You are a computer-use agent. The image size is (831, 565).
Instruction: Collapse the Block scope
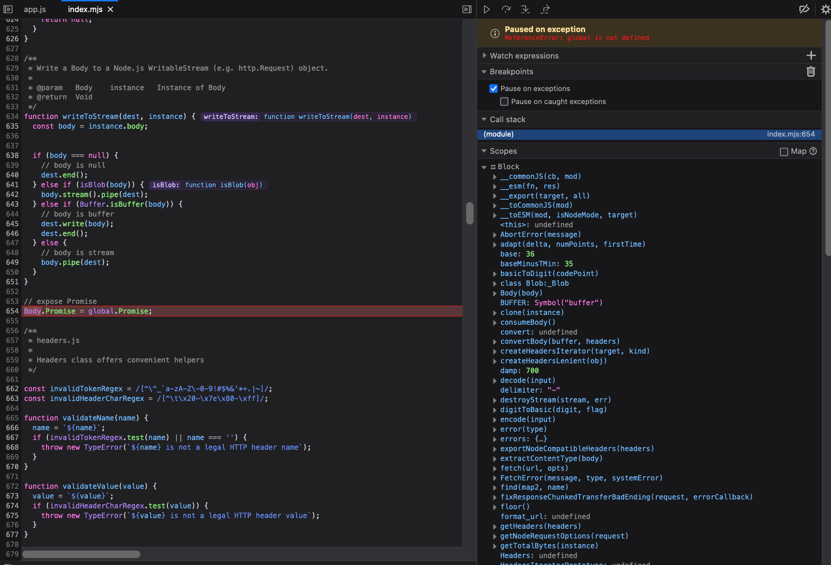(x=484, y=167)
